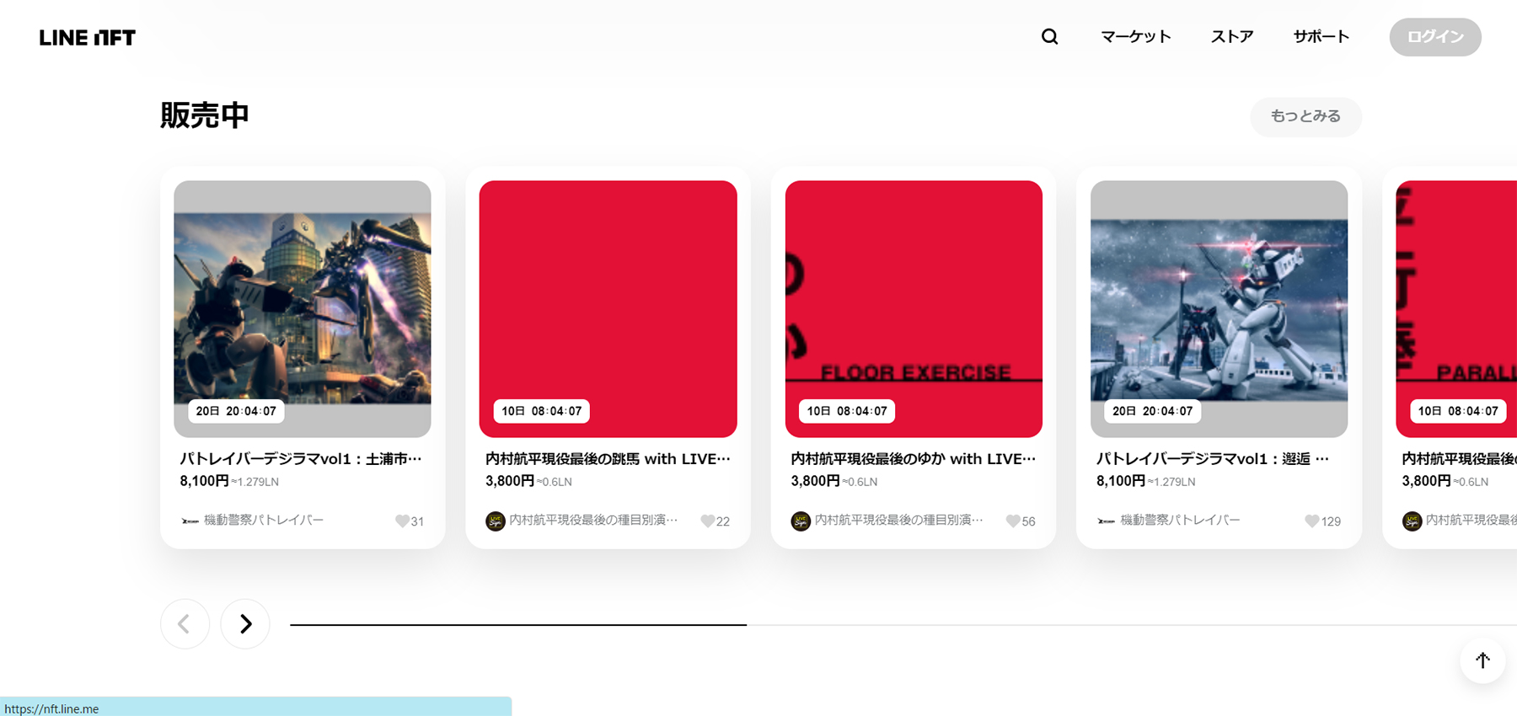Screen dimensions: 1517x716
Task: Click the 3,800円 price on 跳馬 card
Action: (510, 481)
